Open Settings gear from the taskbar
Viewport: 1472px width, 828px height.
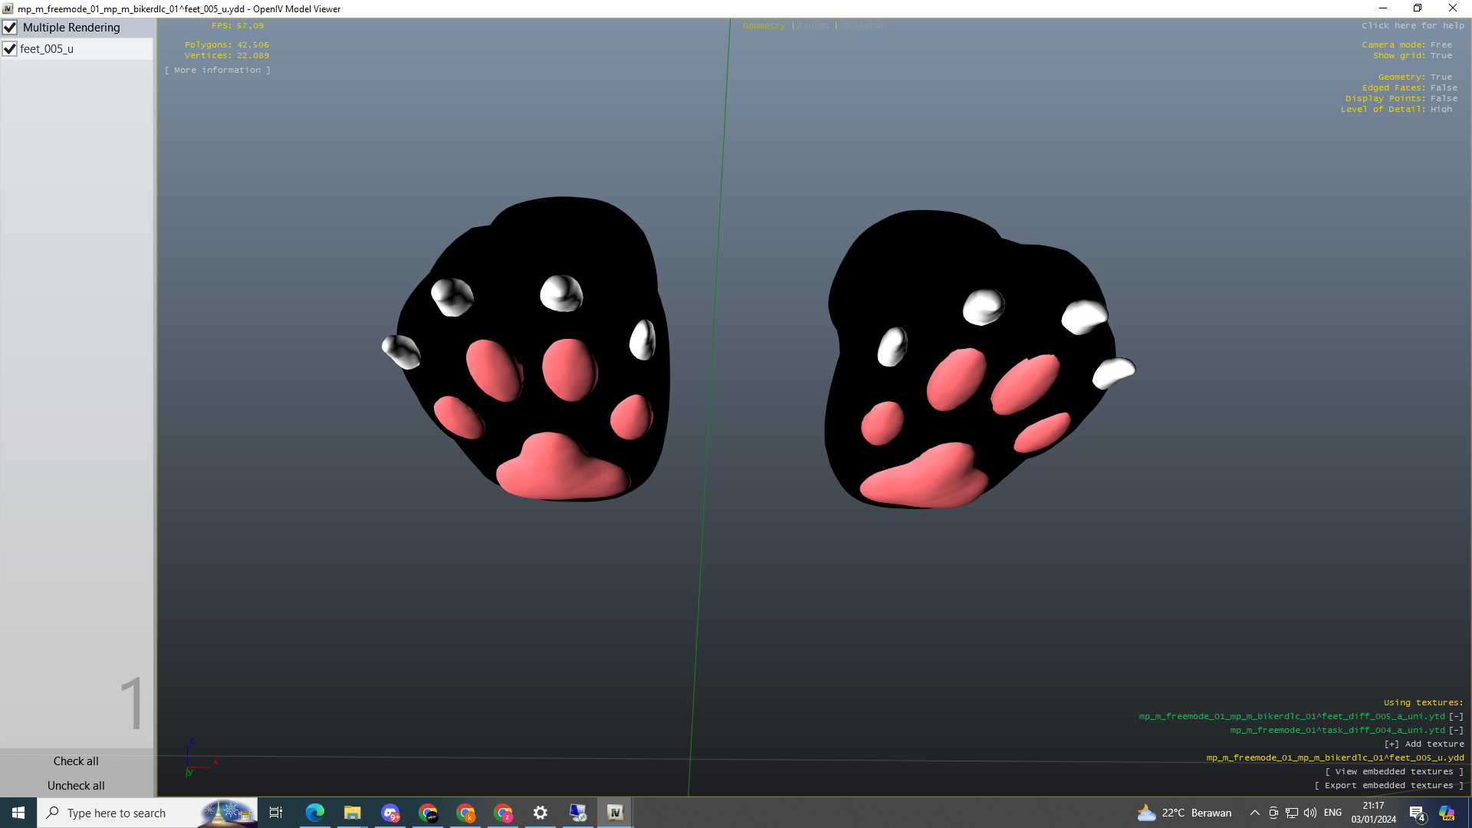click(540, 813)
